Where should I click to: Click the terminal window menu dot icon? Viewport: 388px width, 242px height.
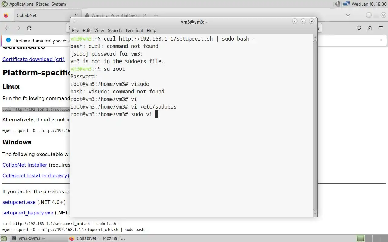coord(75,21)
